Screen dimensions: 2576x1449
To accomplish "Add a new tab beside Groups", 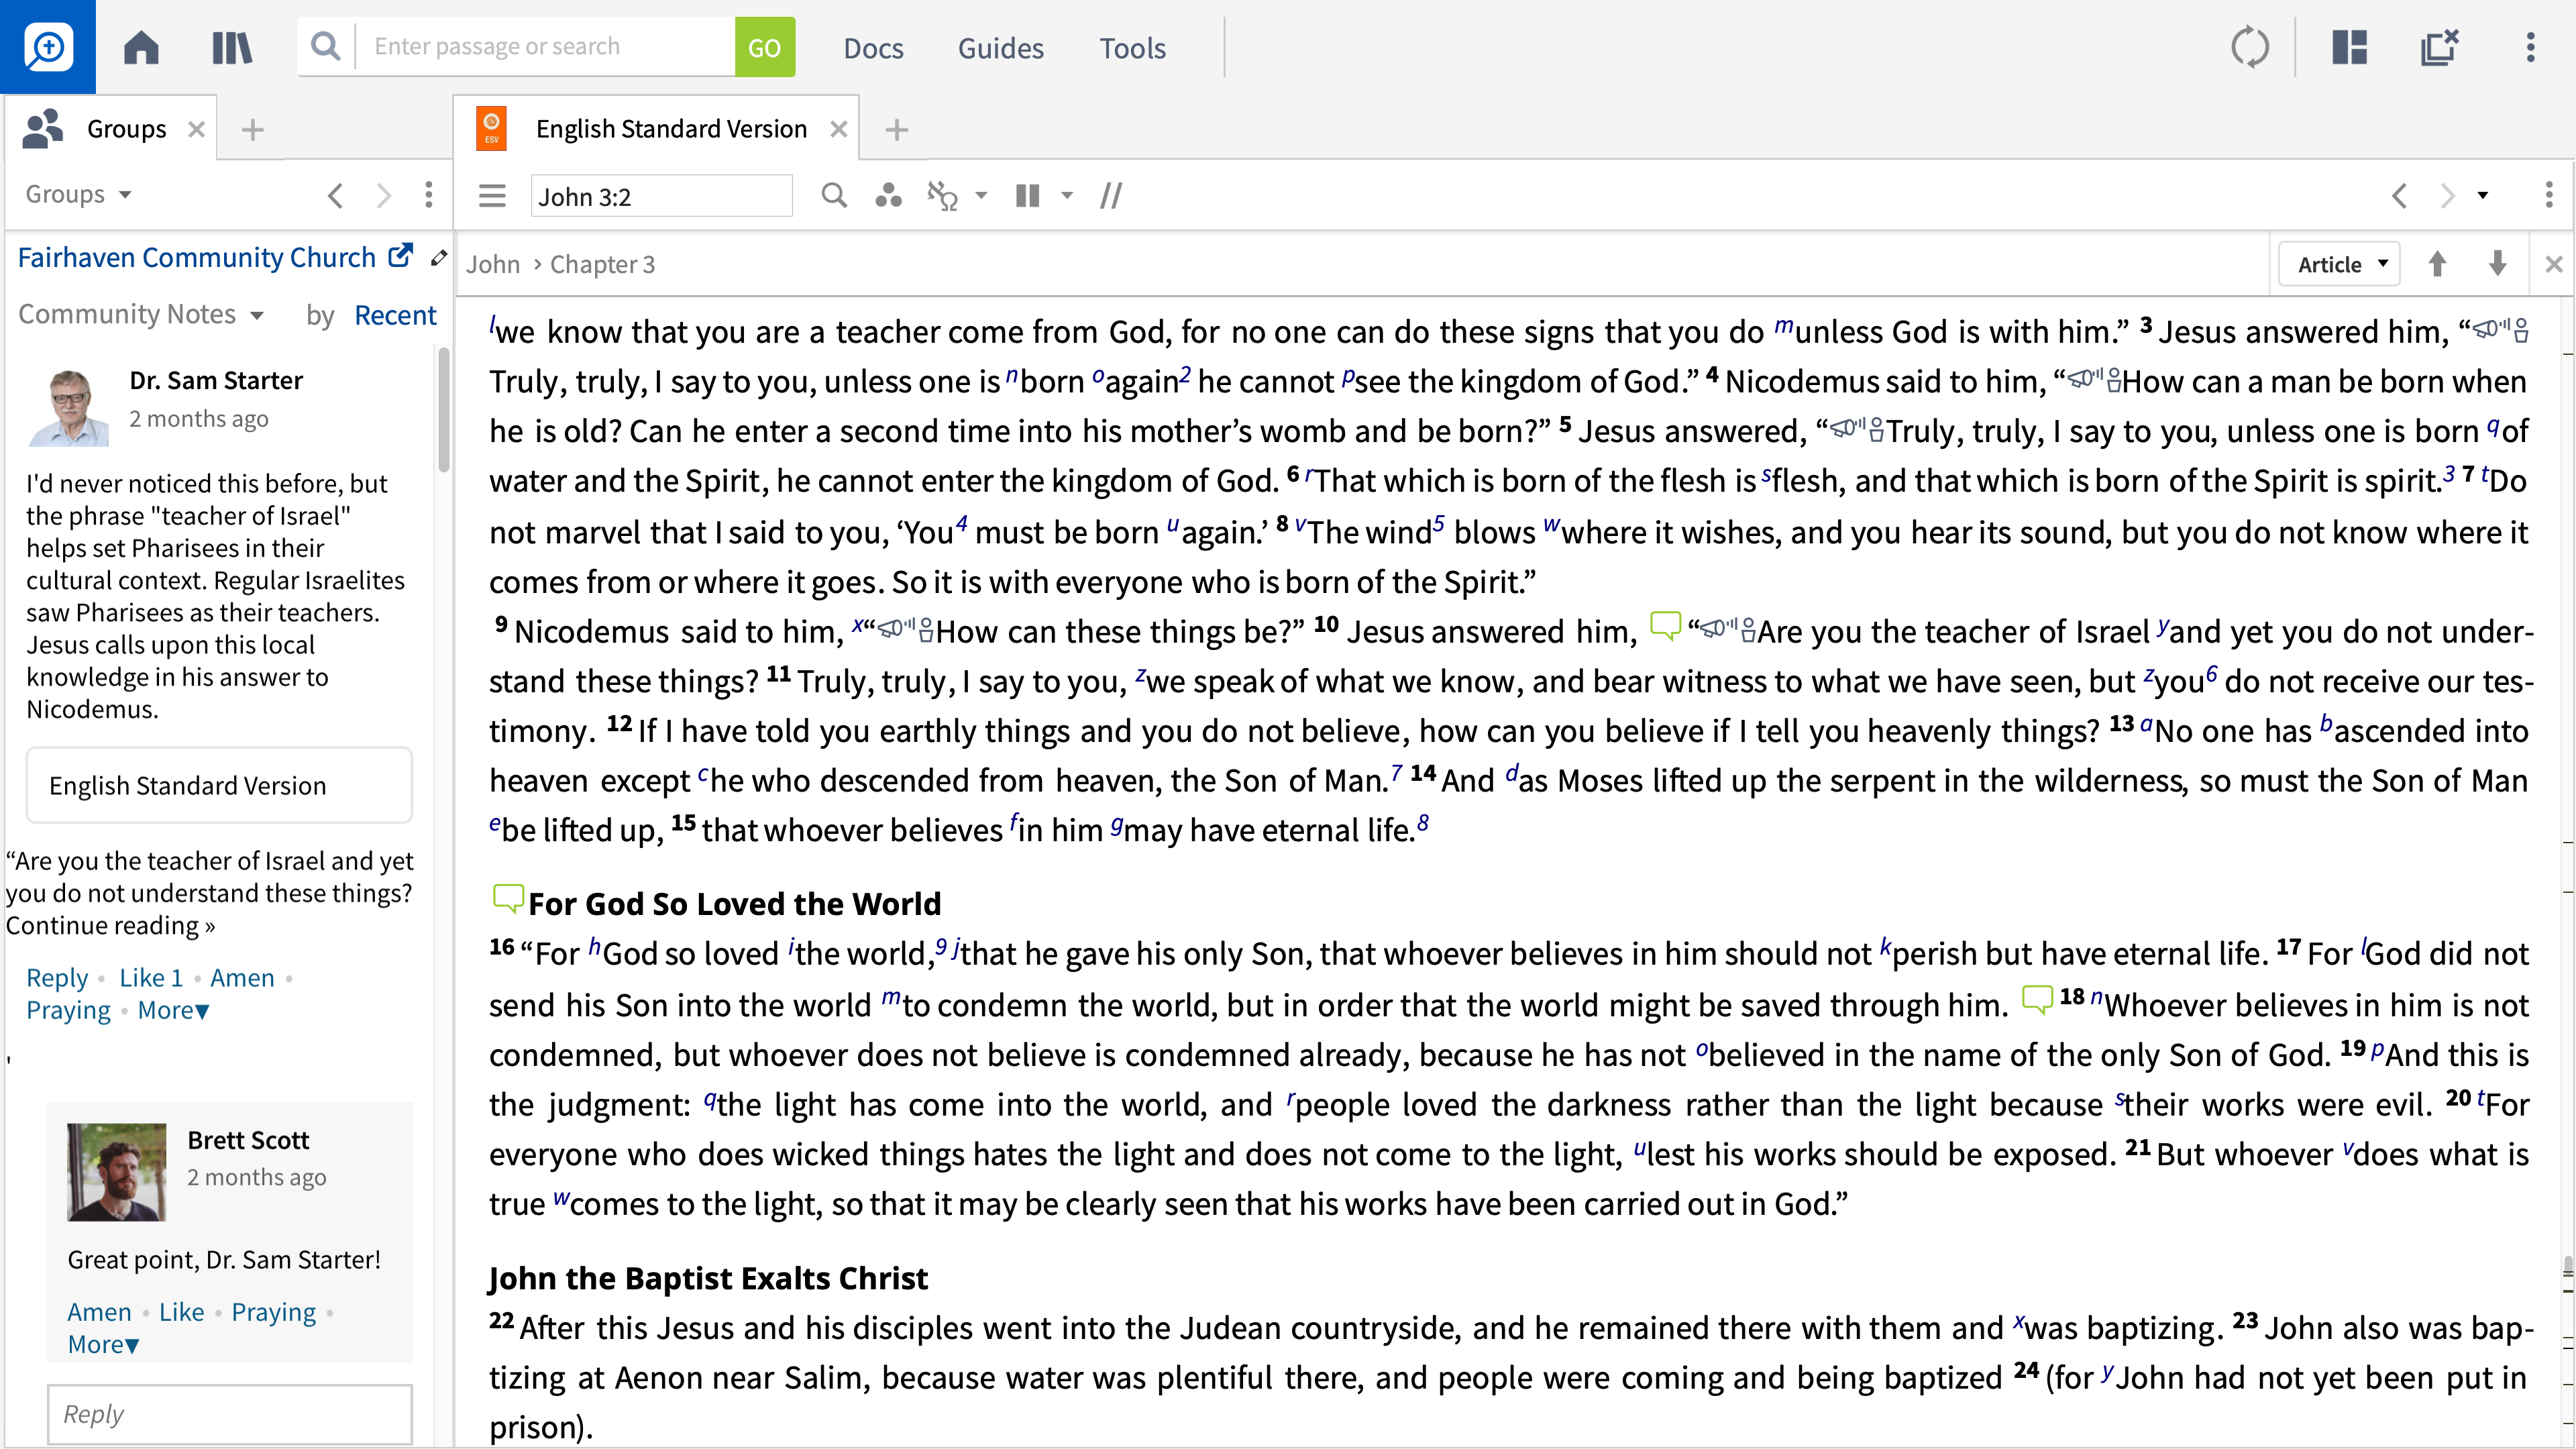I will [253, 129].
